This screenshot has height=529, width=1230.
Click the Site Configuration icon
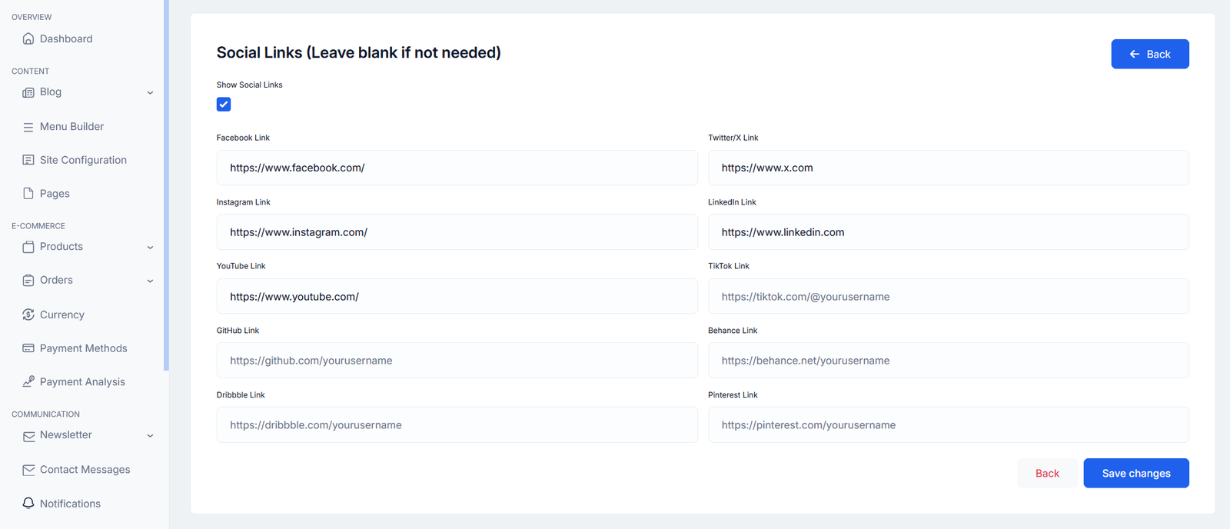28,160
